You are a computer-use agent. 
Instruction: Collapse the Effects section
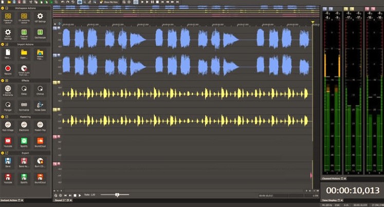pos(3,81)
